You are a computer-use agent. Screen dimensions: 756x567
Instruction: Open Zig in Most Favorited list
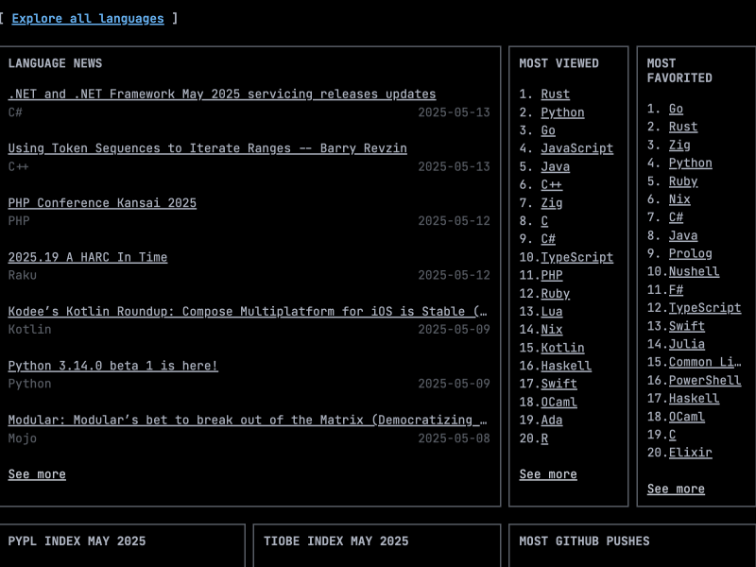click(x=679, y=146)
